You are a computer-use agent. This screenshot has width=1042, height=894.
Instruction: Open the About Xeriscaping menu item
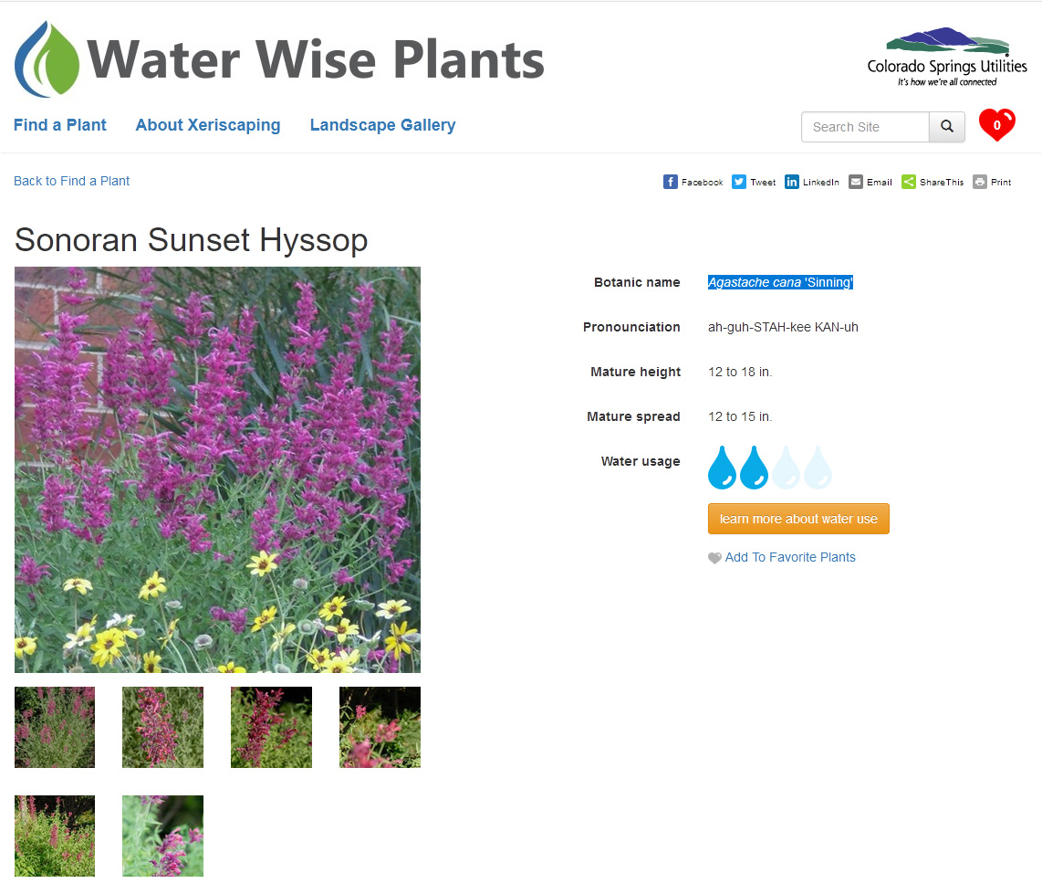point(208,125)
